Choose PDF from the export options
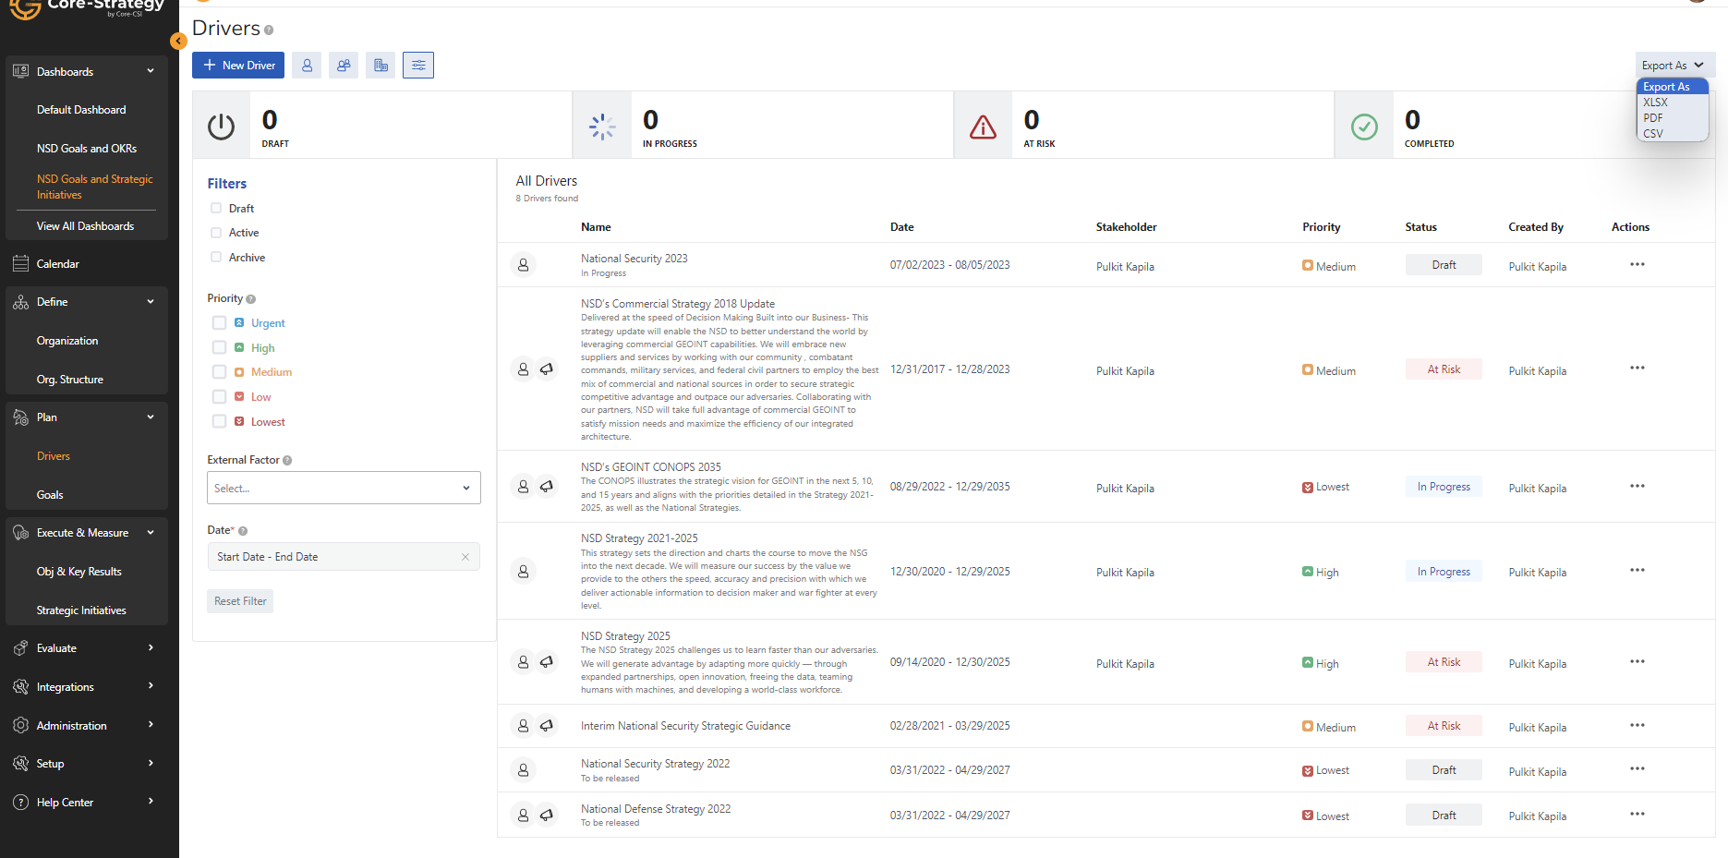This screenshot has width=1728, height=858. [1653, 118]
